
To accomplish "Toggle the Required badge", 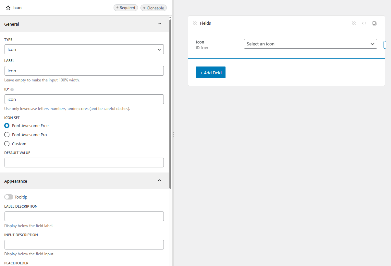I will [126, 8].
